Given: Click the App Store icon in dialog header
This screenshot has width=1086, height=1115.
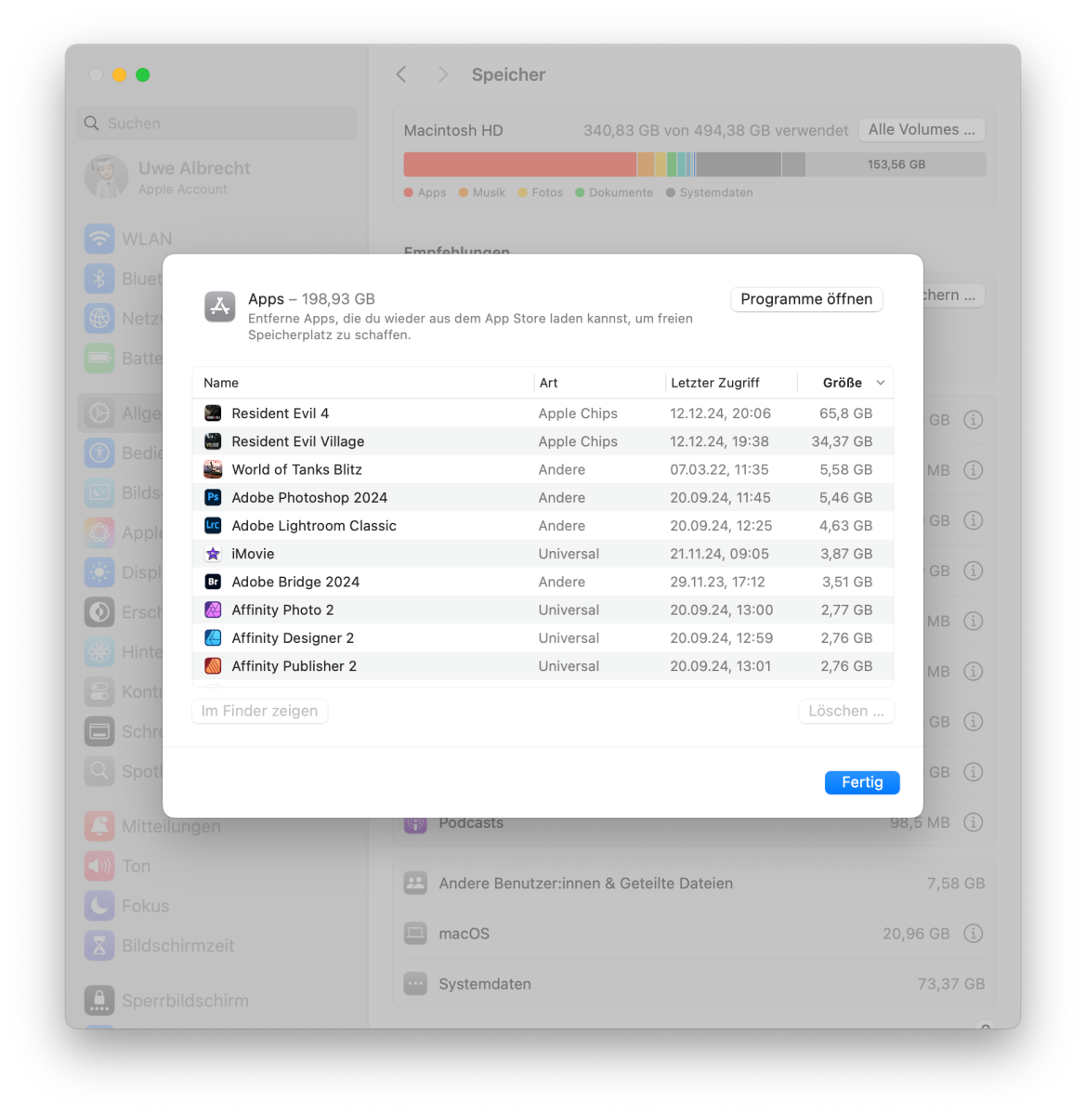Looking at the screenshot, I should (220, 307).
